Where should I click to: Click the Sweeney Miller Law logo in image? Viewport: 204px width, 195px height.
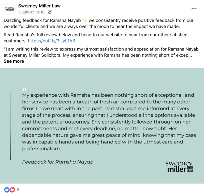tap(179, 166)
